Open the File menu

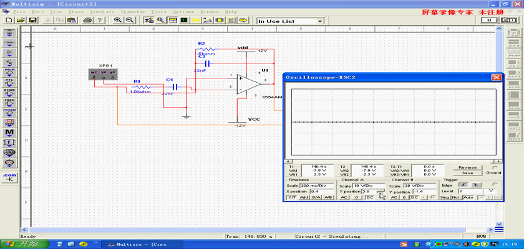pos(19,12)
